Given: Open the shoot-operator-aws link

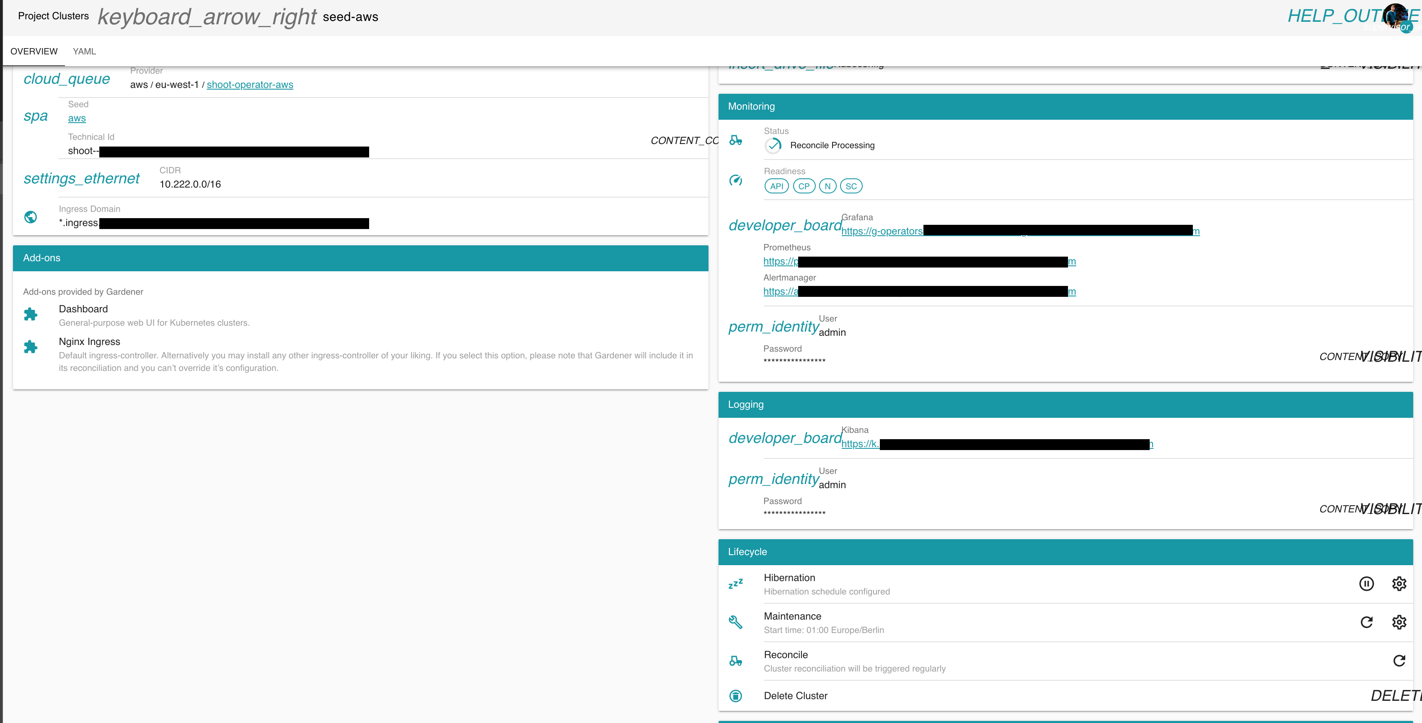Looking at the screenshot, I should tap(250, 85).
